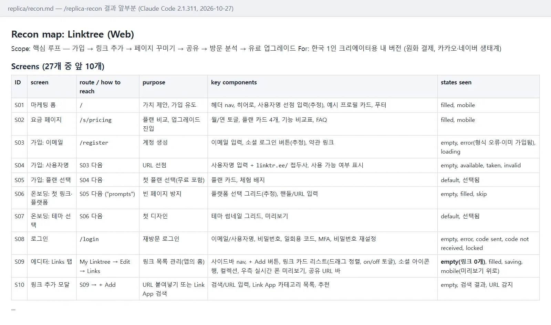
Task: Click 'URL 붙여넣기 또는 Link App 검색' cell
Action: (x=174, y=289)
